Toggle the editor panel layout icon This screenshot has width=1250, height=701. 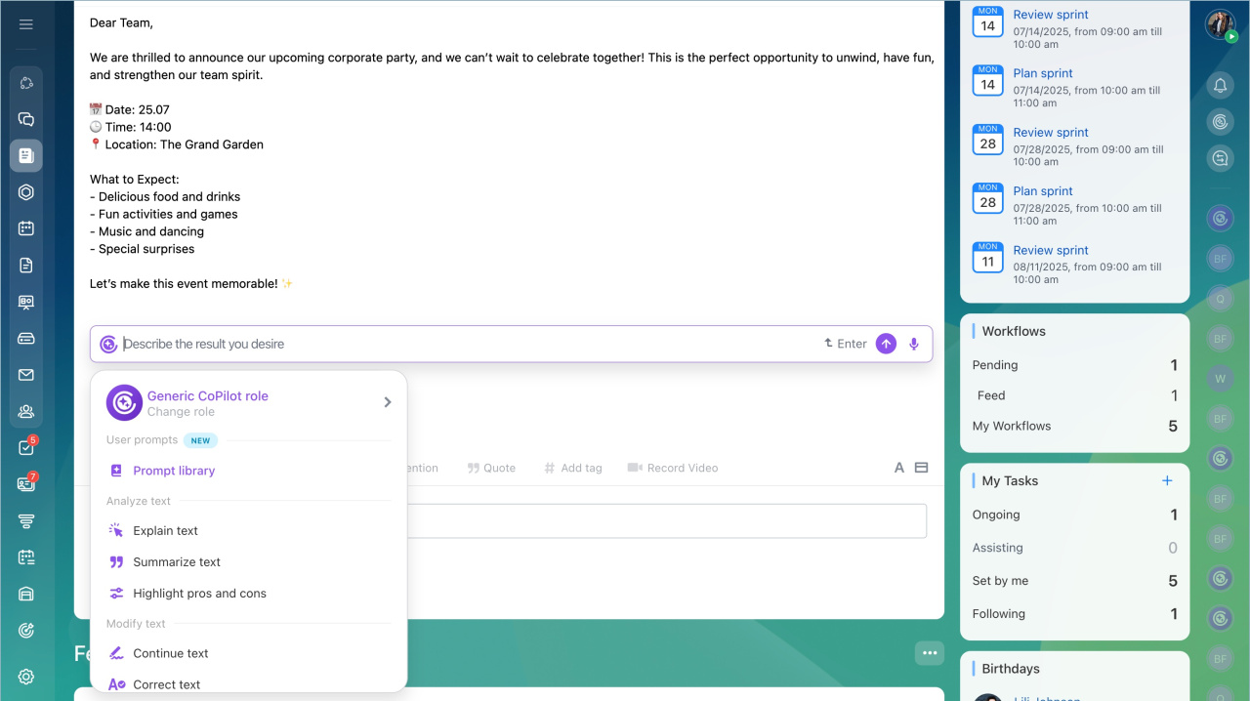click(x=921, y=468)
